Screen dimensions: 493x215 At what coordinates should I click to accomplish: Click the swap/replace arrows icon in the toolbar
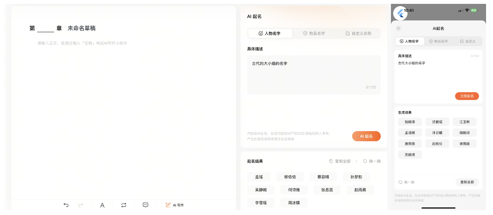(124, 205)
